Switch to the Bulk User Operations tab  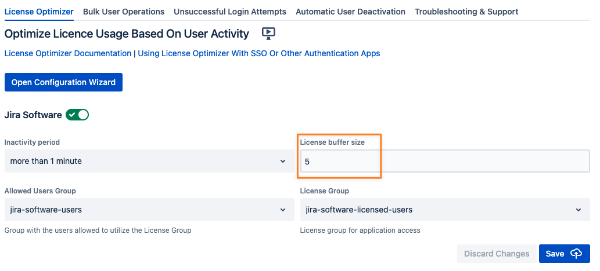pos(124,12)
